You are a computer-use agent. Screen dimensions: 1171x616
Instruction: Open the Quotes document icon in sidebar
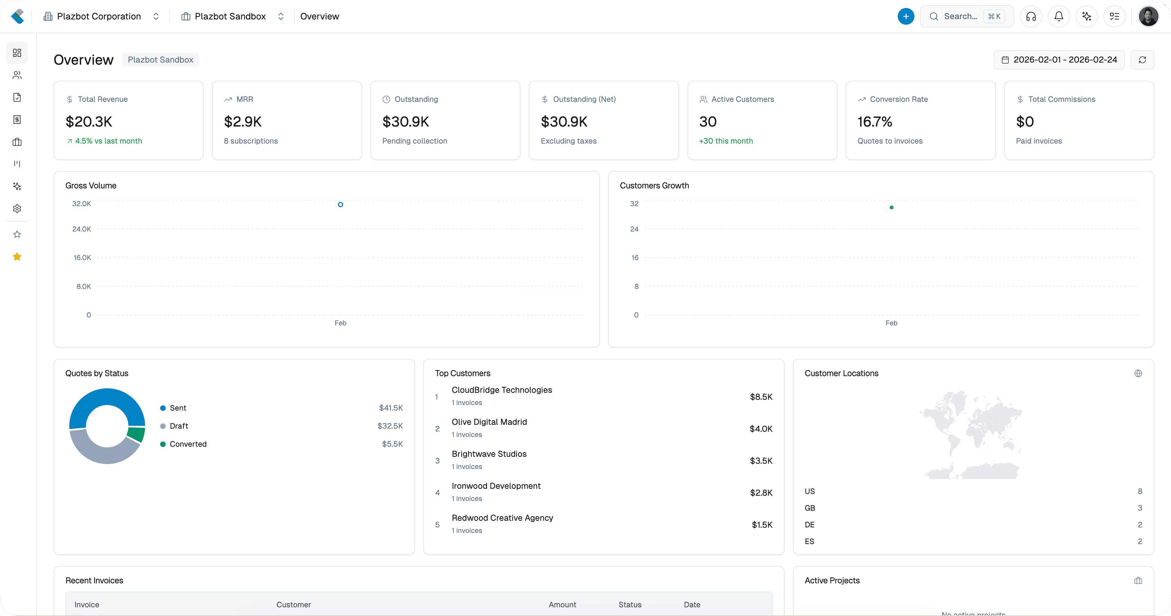pyautogui.click(x=17, y=97)
